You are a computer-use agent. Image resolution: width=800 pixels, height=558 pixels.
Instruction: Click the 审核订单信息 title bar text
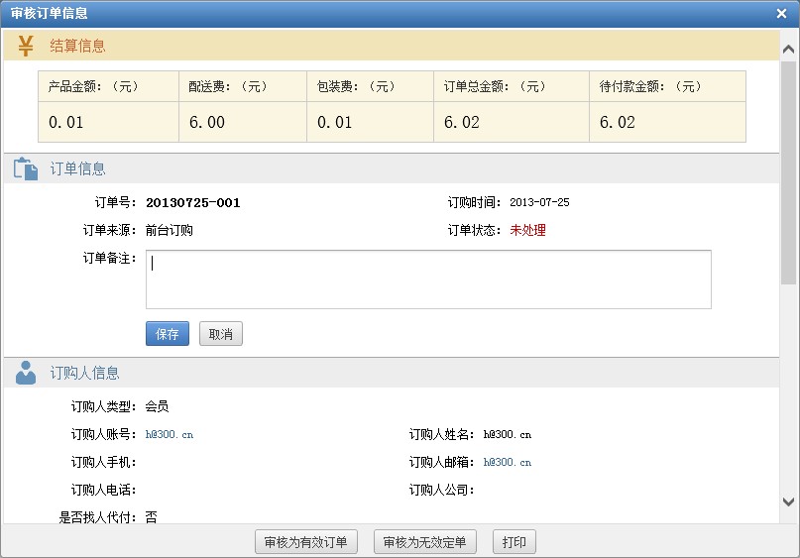pyautogui.click(x=50, y=14)
